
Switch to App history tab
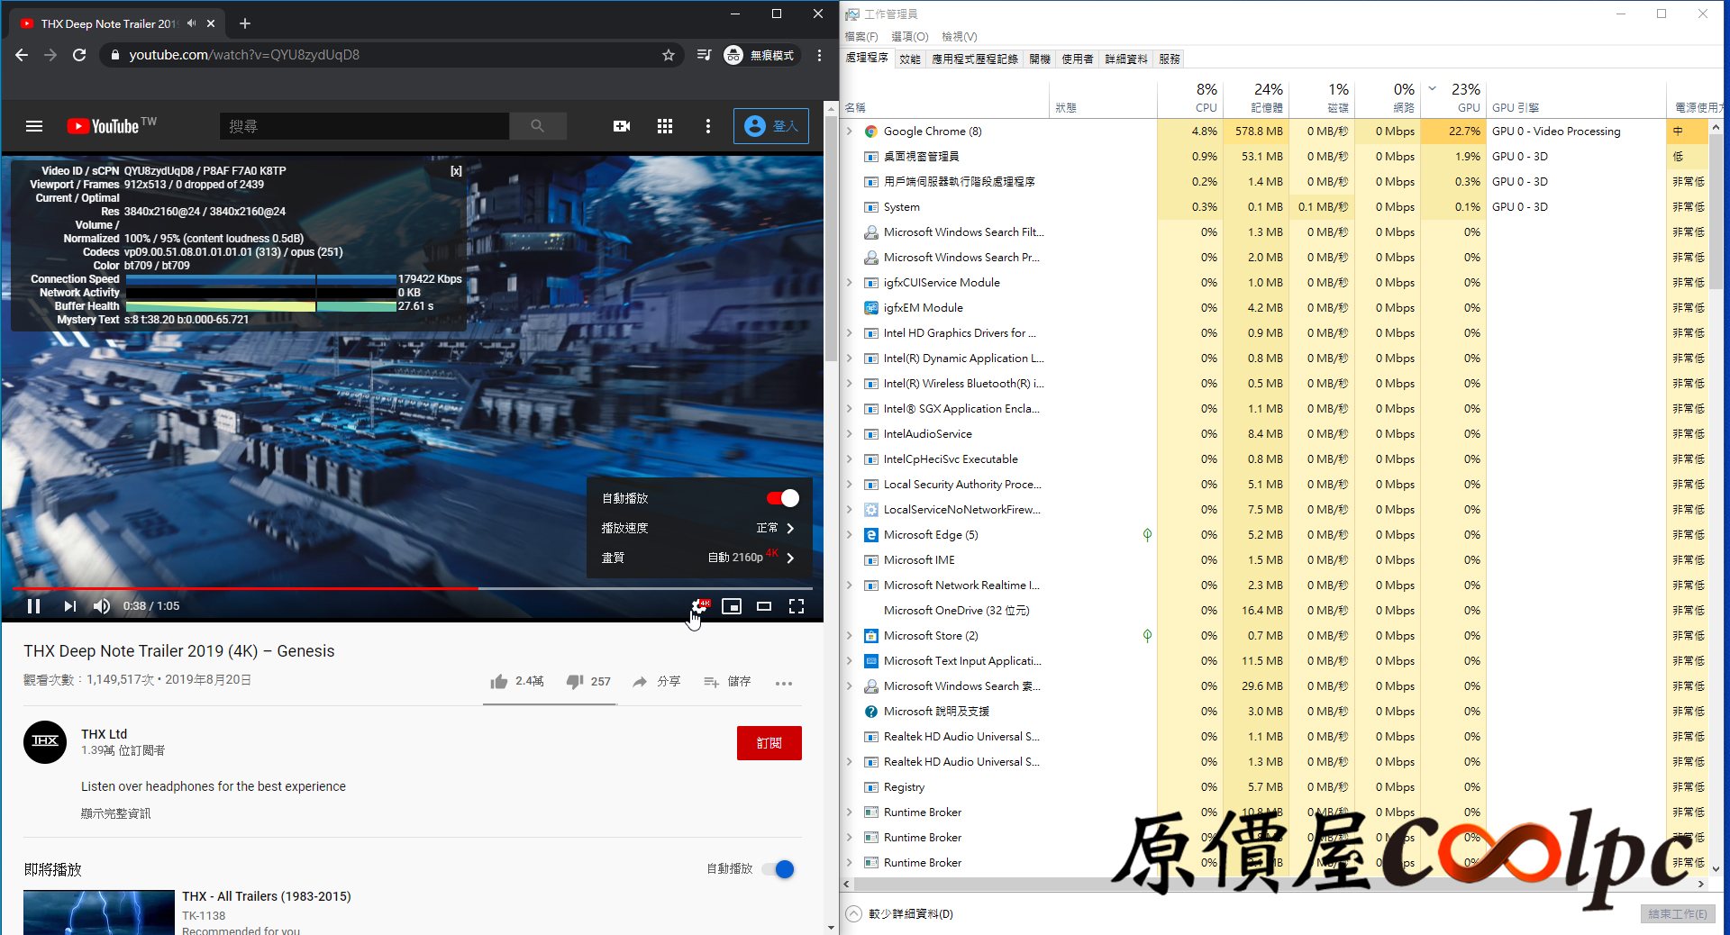(975, 59)
